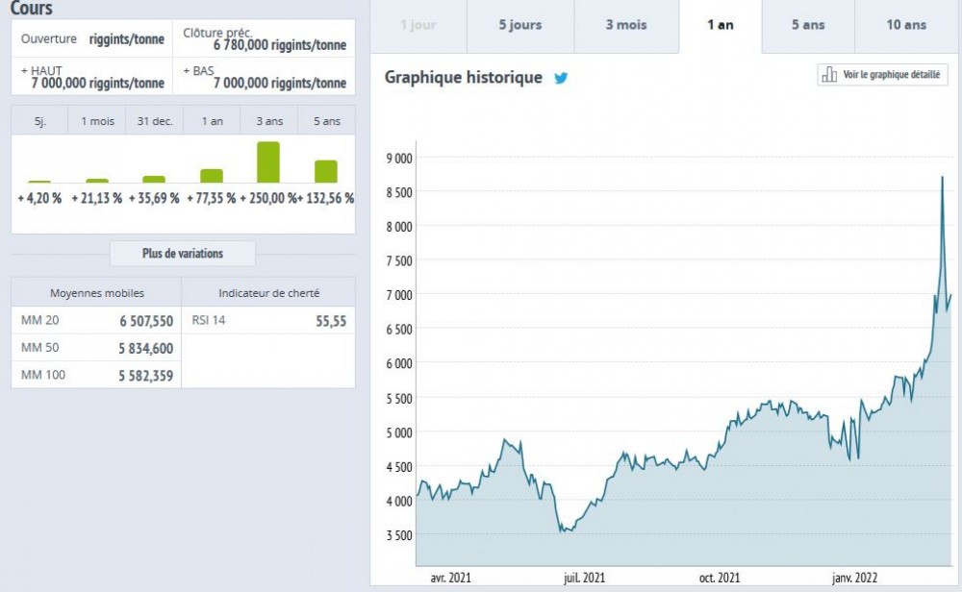Click the tallest green bar for 3 ans
The width and height of the screenshot is (962, 592).
[x=268, y=162]
